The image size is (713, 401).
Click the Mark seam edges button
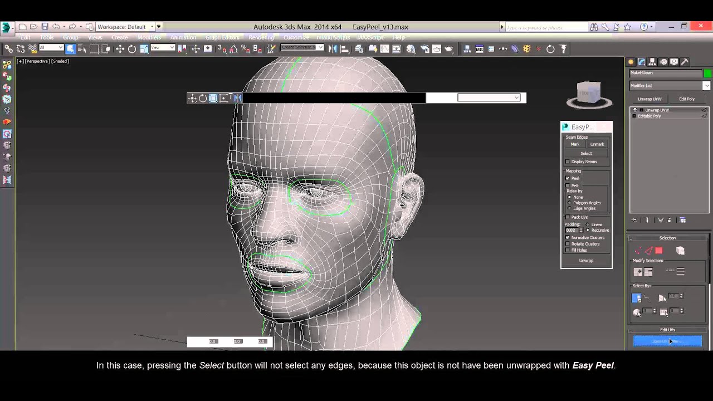pos(575,144)
